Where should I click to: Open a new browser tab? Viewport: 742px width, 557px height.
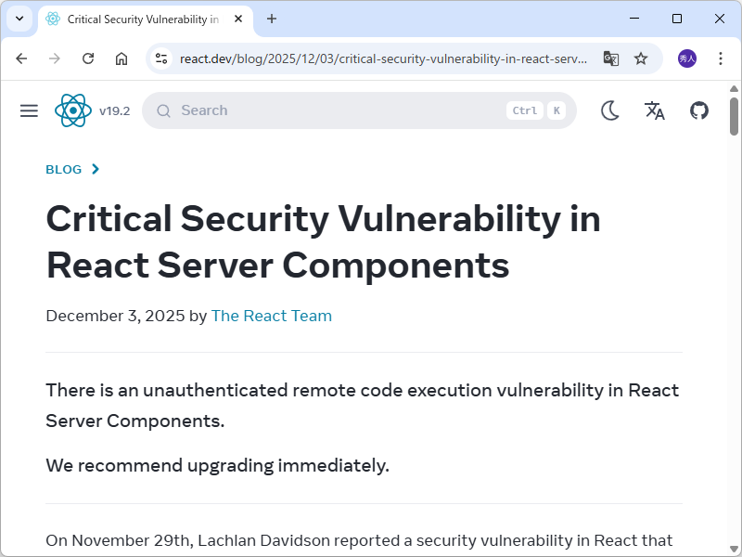(270, 19)
